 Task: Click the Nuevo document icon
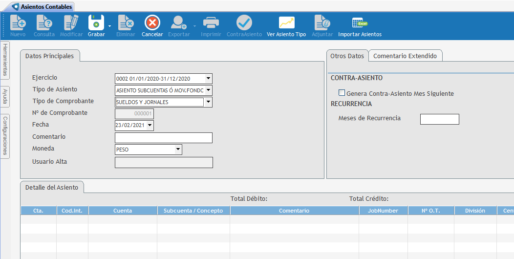pyautogui.click(x=18, y=23)
